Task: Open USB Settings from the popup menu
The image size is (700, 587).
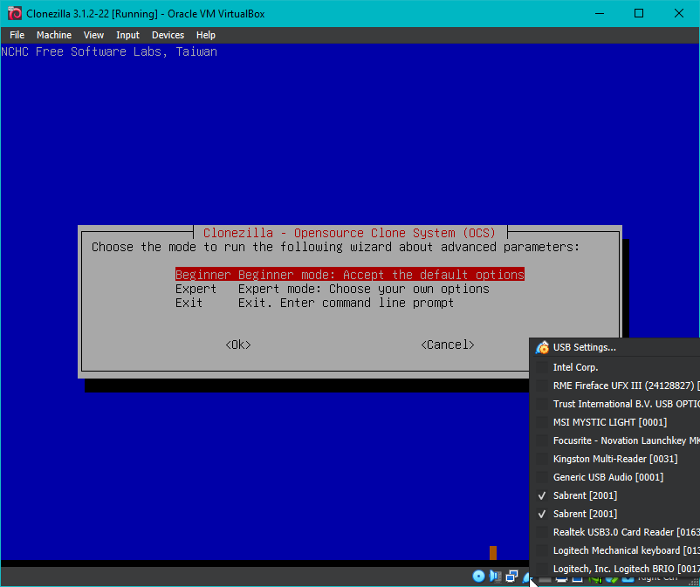Action: 584,347
